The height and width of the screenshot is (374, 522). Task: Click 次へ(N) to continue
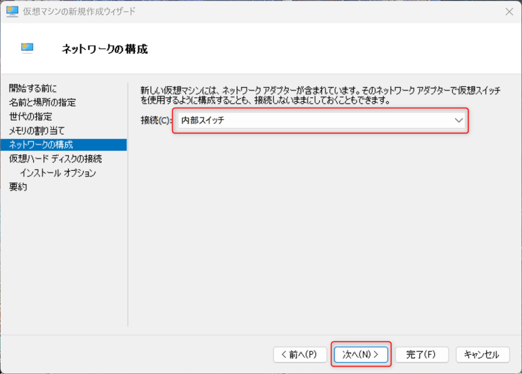[x=361, y=355]
